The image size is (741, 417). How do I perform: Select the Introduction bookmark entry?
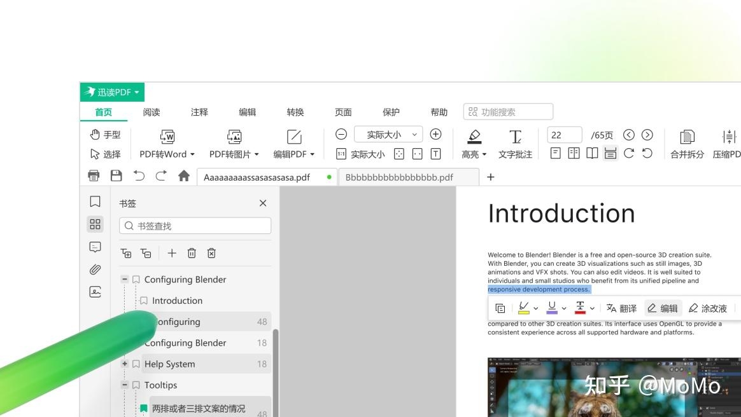[x=177, y=301]
